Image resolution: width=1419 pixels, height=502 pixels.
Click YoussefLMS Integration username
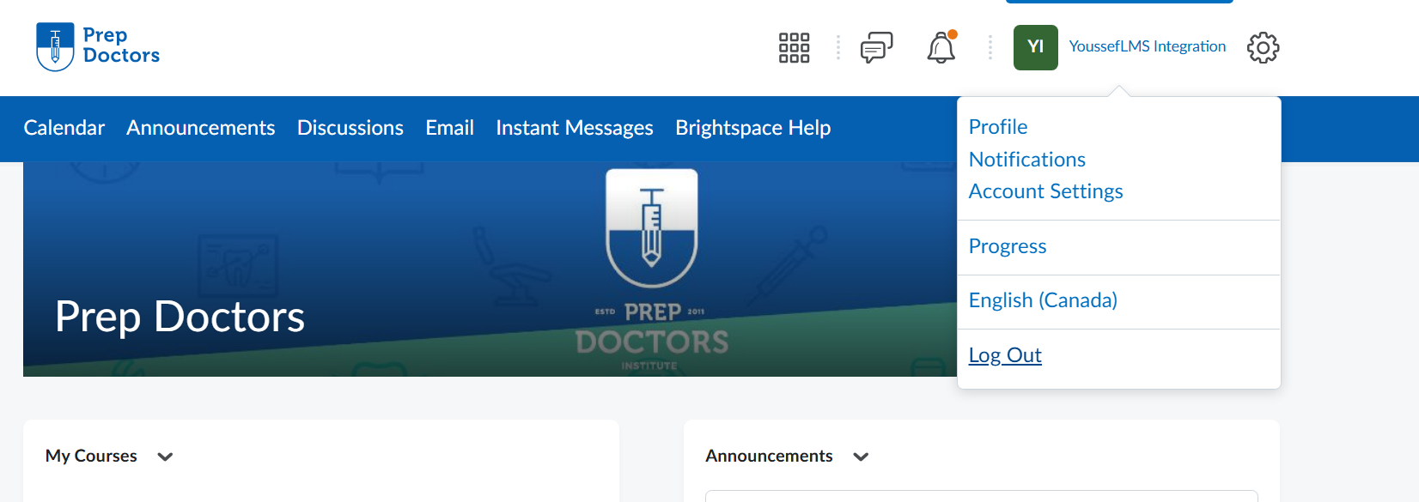(x=1147, y=46)
